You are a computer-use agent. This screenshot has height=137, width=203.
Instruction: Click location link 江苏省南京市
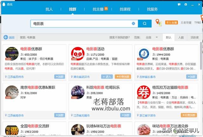pyautogui.click(x=16, y=115)
